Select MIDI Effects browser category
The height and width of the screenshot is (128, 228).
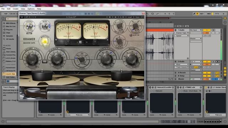tap(10, 23)
